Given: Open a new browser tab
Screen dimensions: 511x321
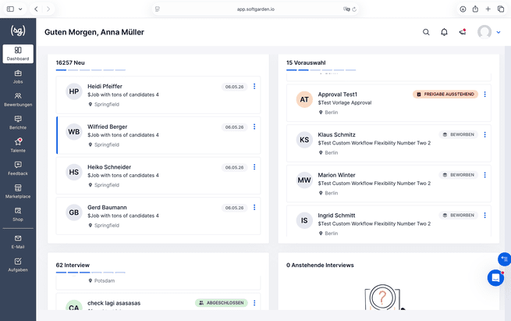Looking at the screenshot, I should coord(488,9).
